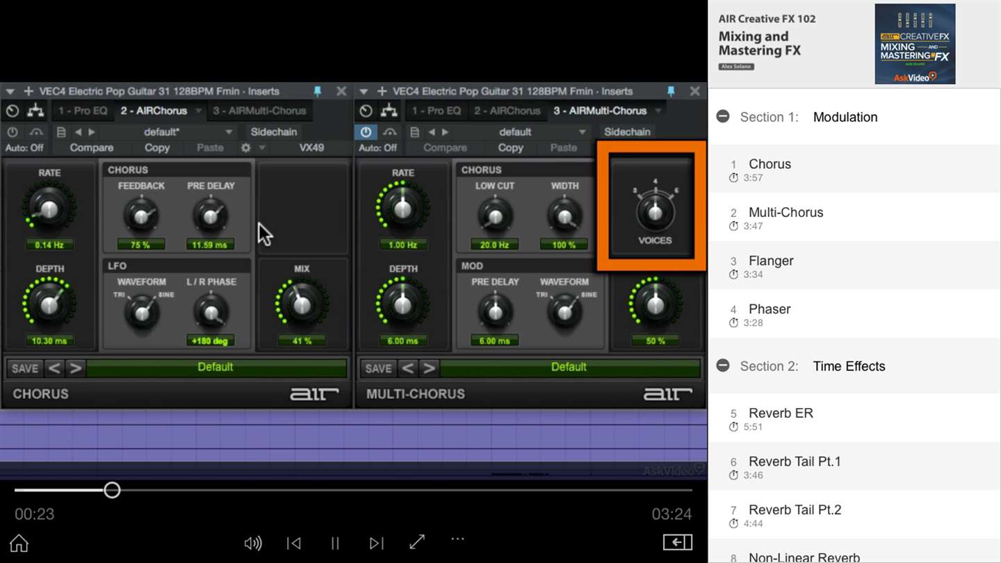Enable Sidechain in the Chorus window
The width and height of the screenshot is (1001, 563).
coord(274,132)
